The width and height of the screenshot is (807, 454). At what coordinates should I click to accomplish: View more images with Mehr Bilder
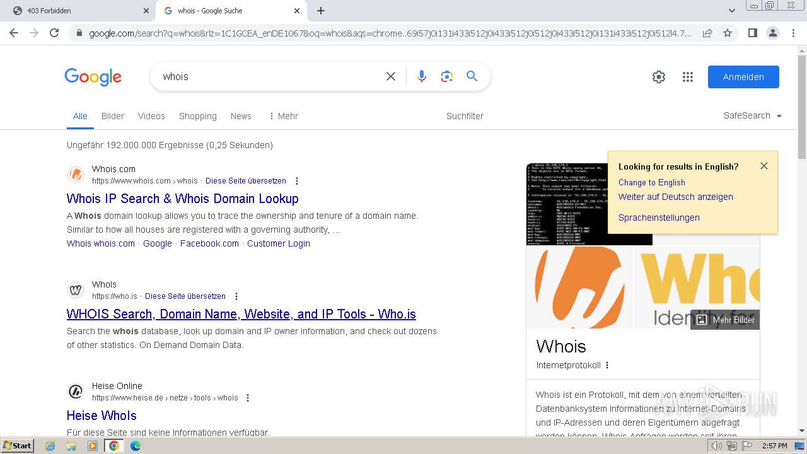pos(725,320)
